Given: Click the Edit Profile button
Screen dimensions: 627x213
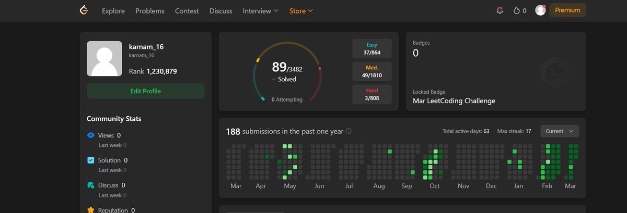Looking at the screenshot, I should click(x=145, y=91).
